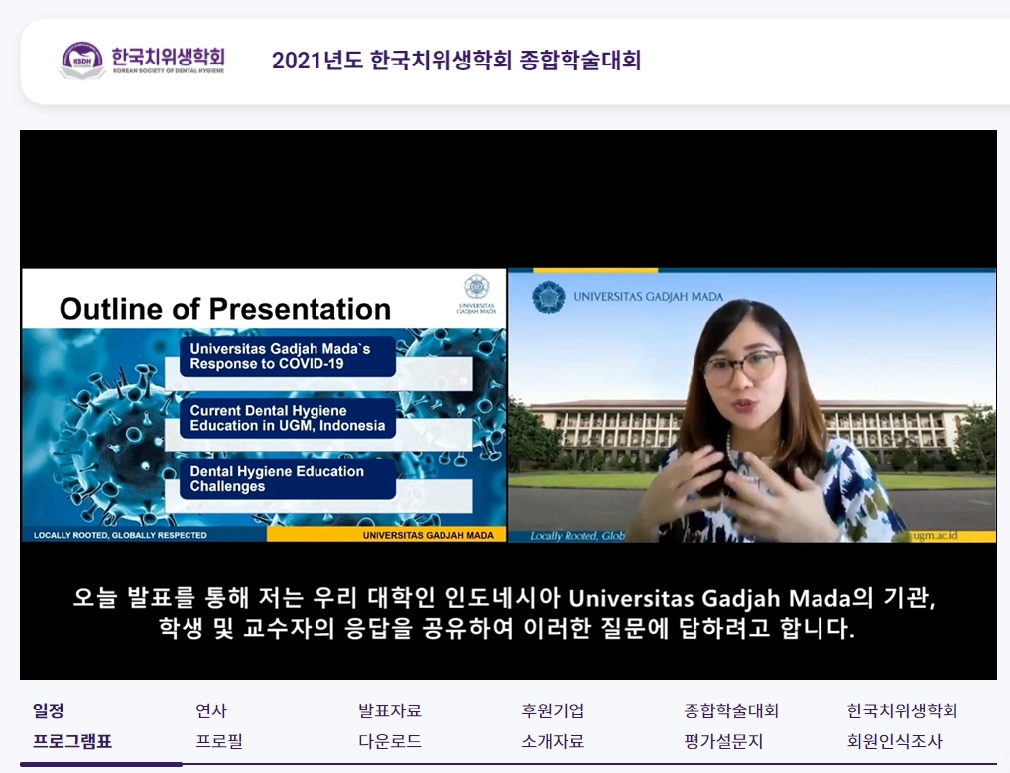
Task: Select 'Current Dental Hygiene Education' slide item
Action: [287, 418]
